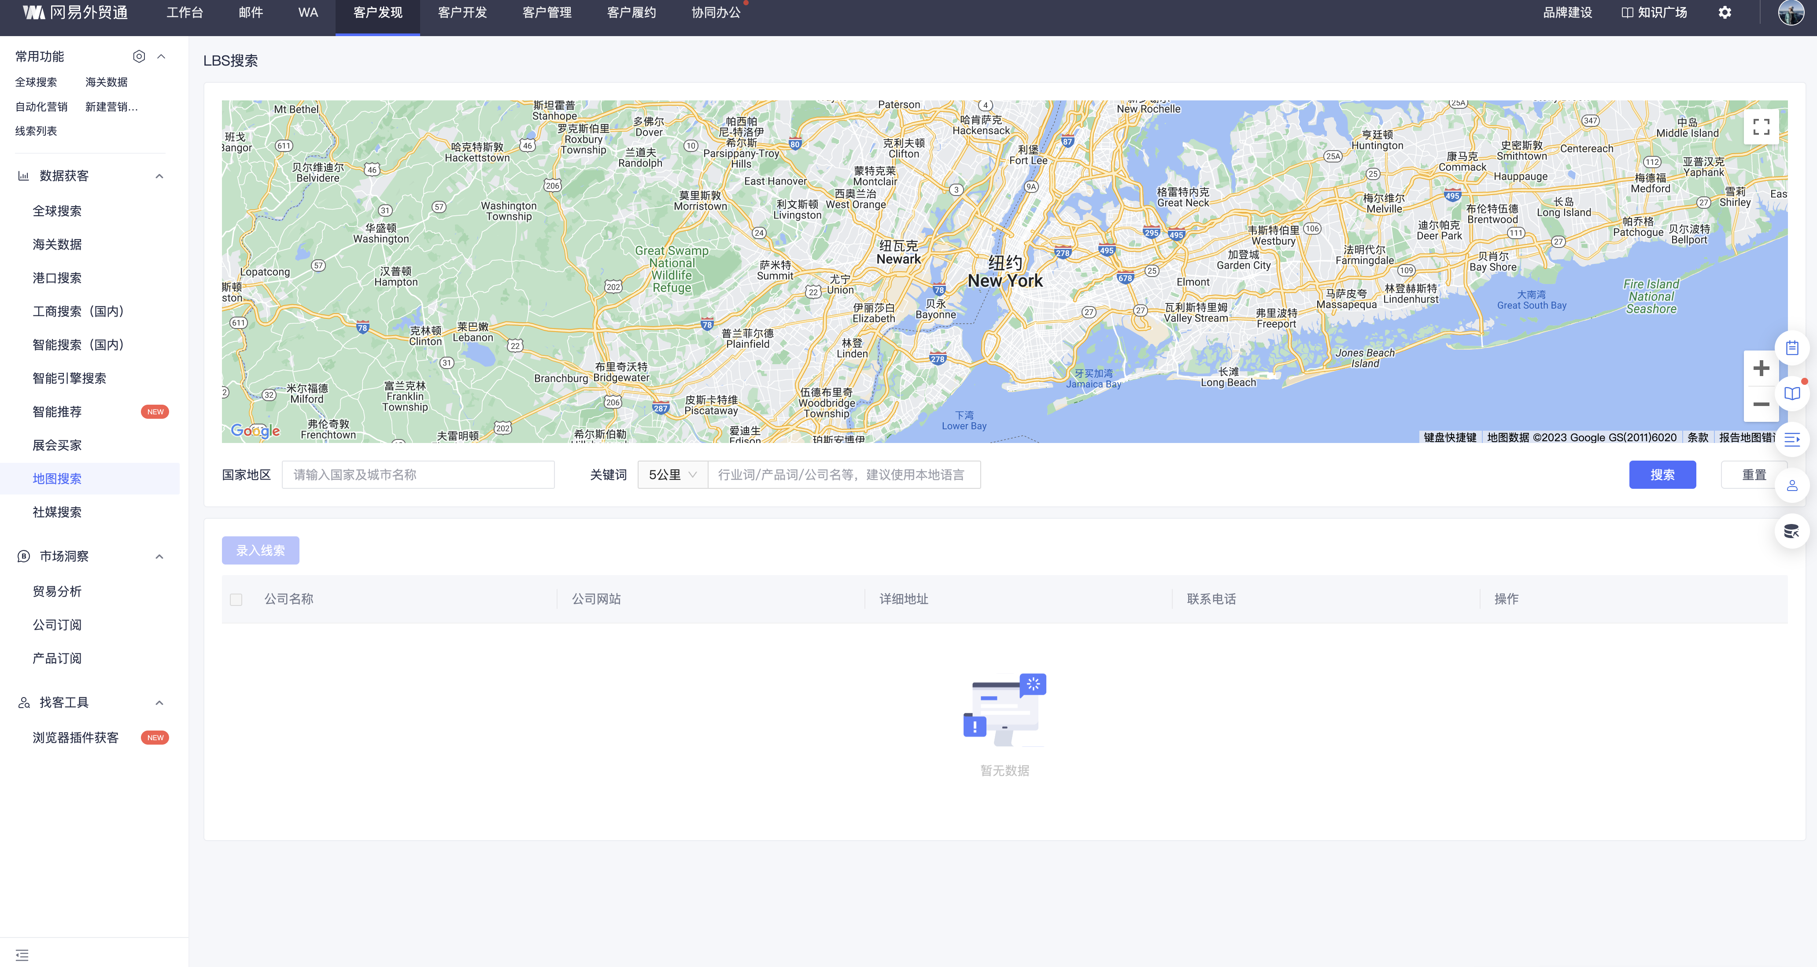Open the 5公里 radius dropdown
Viewport: 1817px width, 967px height.
pos(672,475)
